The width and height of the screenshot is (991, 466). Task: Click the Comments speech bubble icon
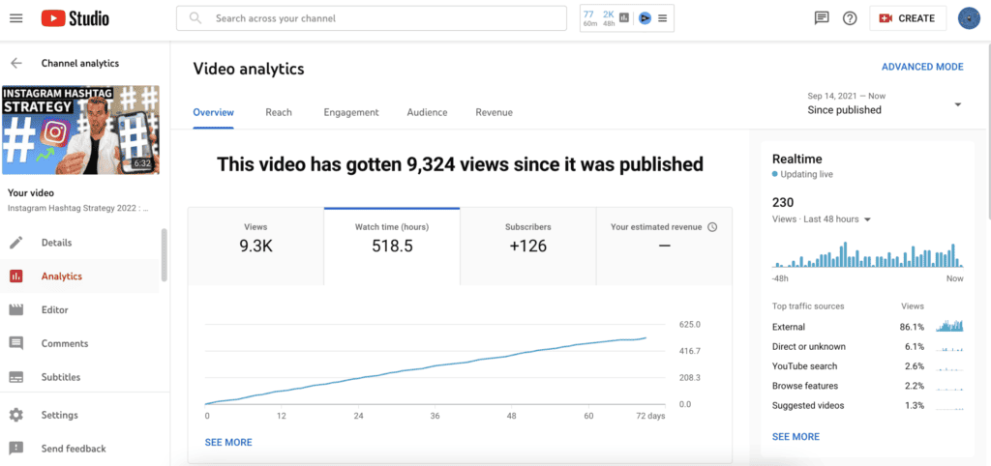coord(16,343)
